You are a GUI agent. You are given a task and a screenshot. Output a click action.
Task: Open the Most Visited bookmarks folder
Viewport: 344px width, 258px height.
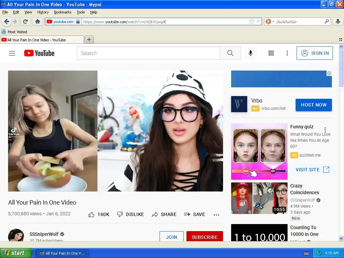tap(14, 32)
